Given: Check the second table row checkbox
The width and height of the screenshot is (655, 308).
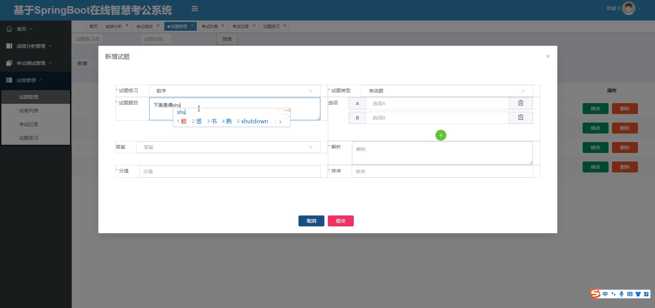Looking at the screenshot, I should coord(81,128).
